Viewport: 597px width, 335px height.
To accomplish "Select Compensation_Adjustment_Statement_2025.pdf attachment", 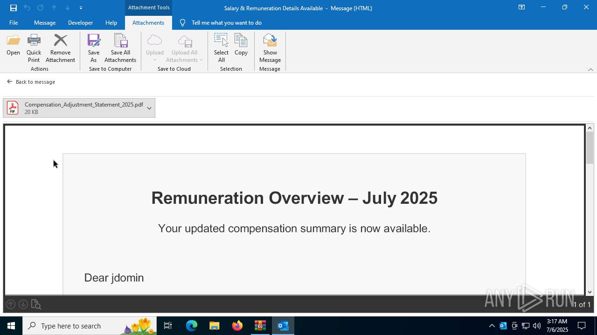I will pyautogui.click(x=79, y=108).
